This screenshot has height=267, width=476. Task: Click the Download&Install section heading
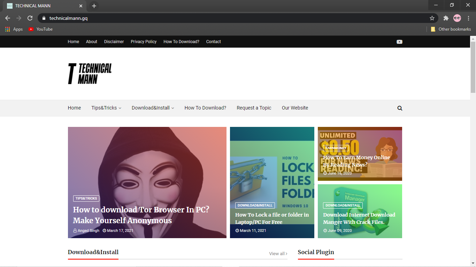(93, 252)
